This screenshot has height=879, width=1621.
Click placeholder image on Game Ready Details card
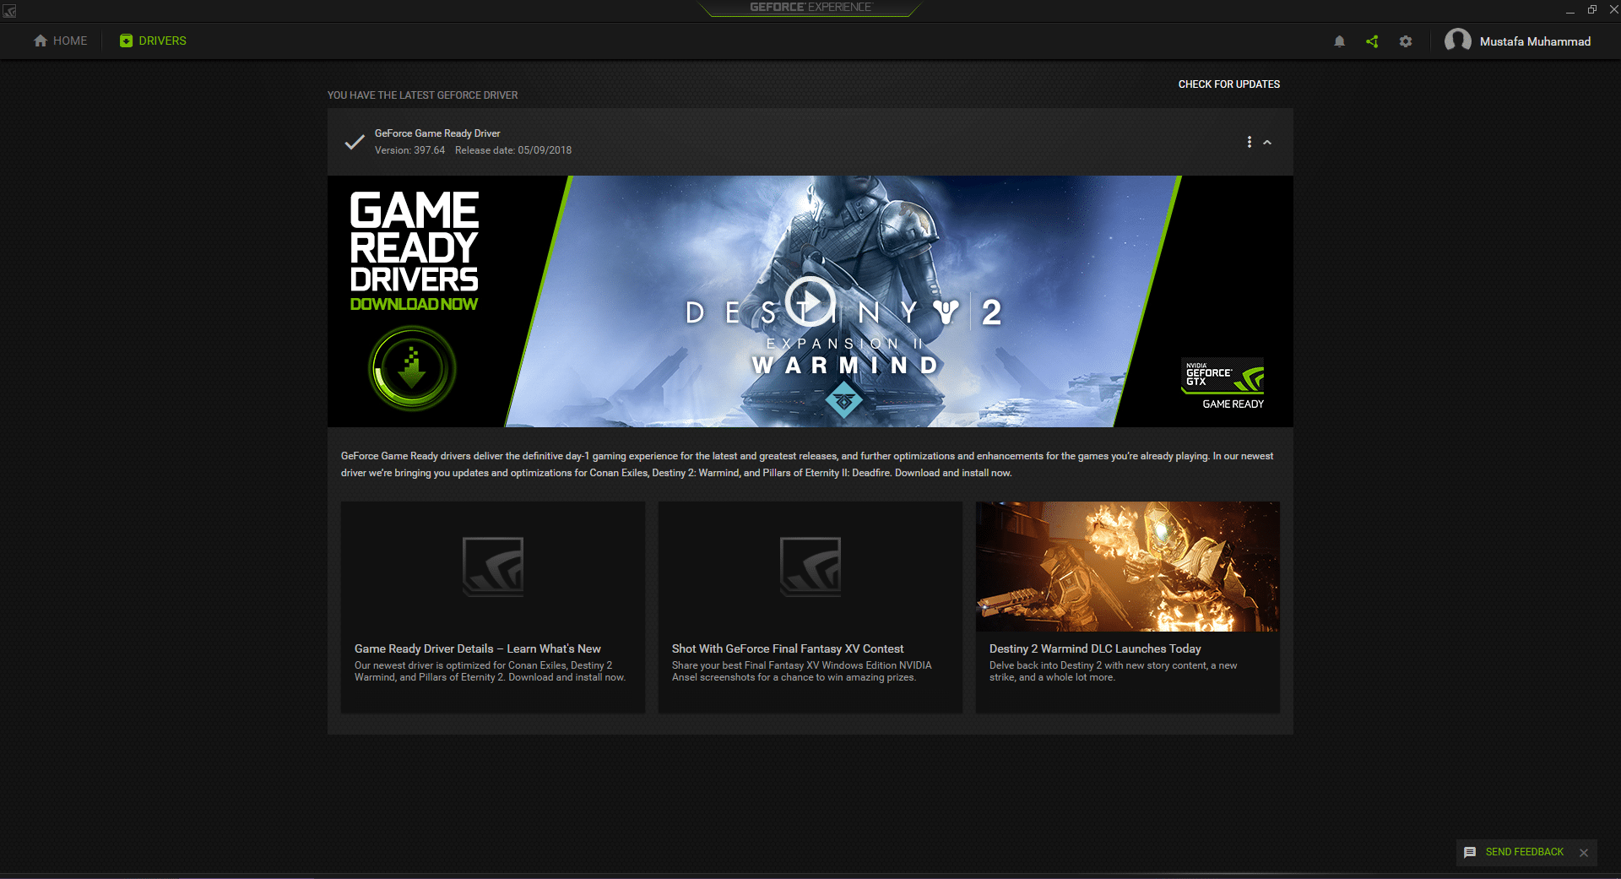493,567
